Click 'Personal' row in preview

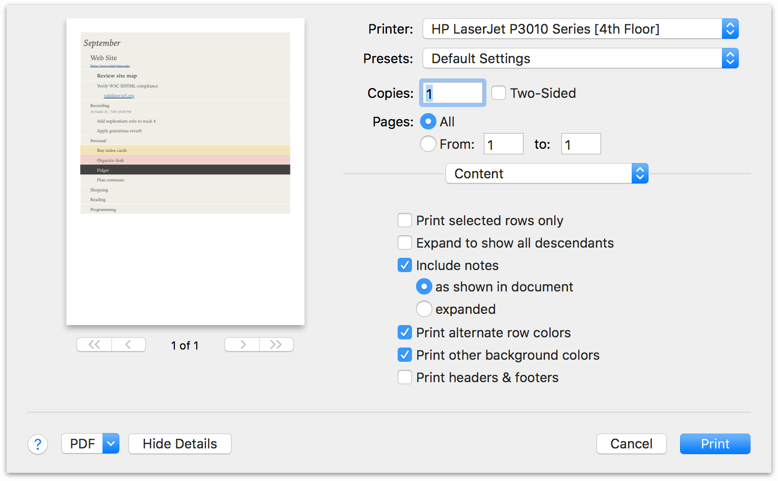[186, 141]
